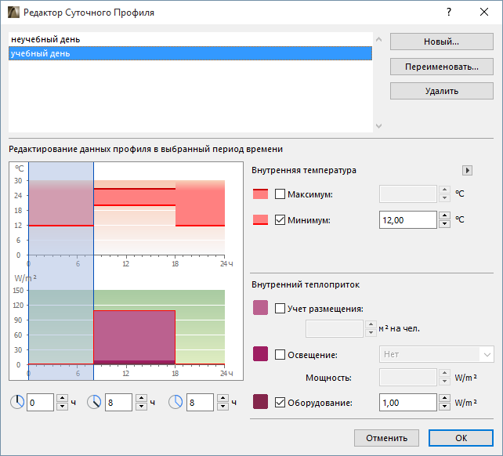Image resolution: width=503 pixels, height=456 pixels.
Task: Decrease the start hour stepper down
Action: tap(62, 407)
